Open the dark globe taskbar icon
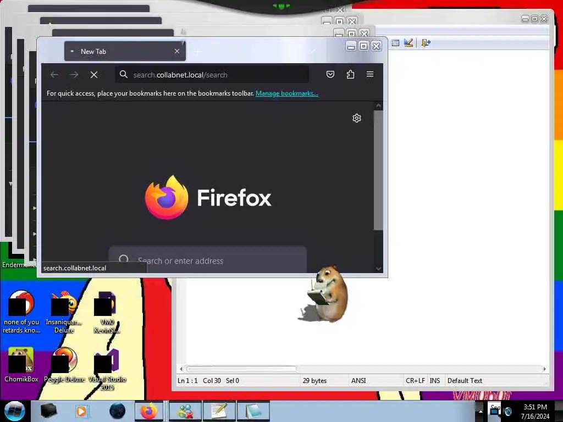Screen dimensions: 563x422 118,411
